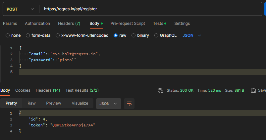Open the response Cookies tab
This screenshot has height=140, width=266.
23,90
